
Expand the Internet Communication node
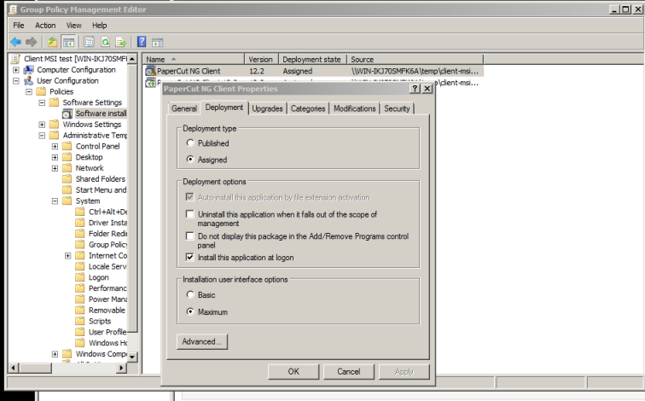pos(68,256)
